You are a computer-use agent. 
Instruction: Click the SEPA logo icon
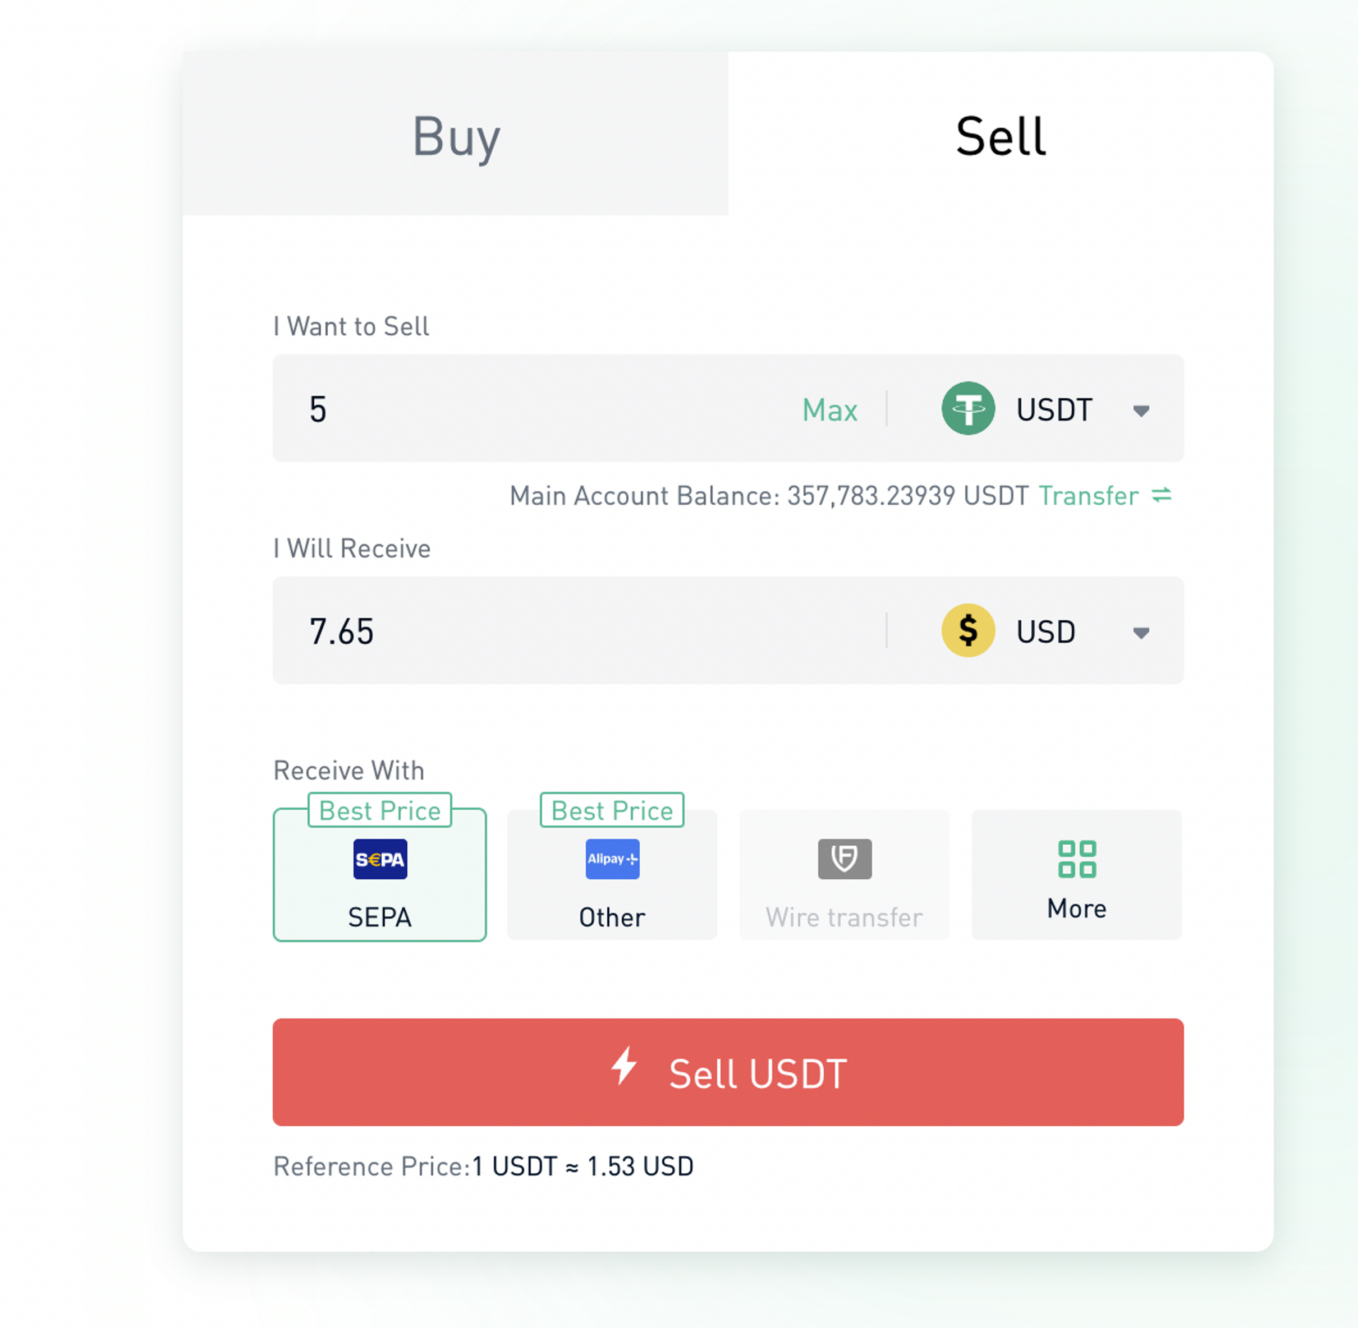(380, 859)
